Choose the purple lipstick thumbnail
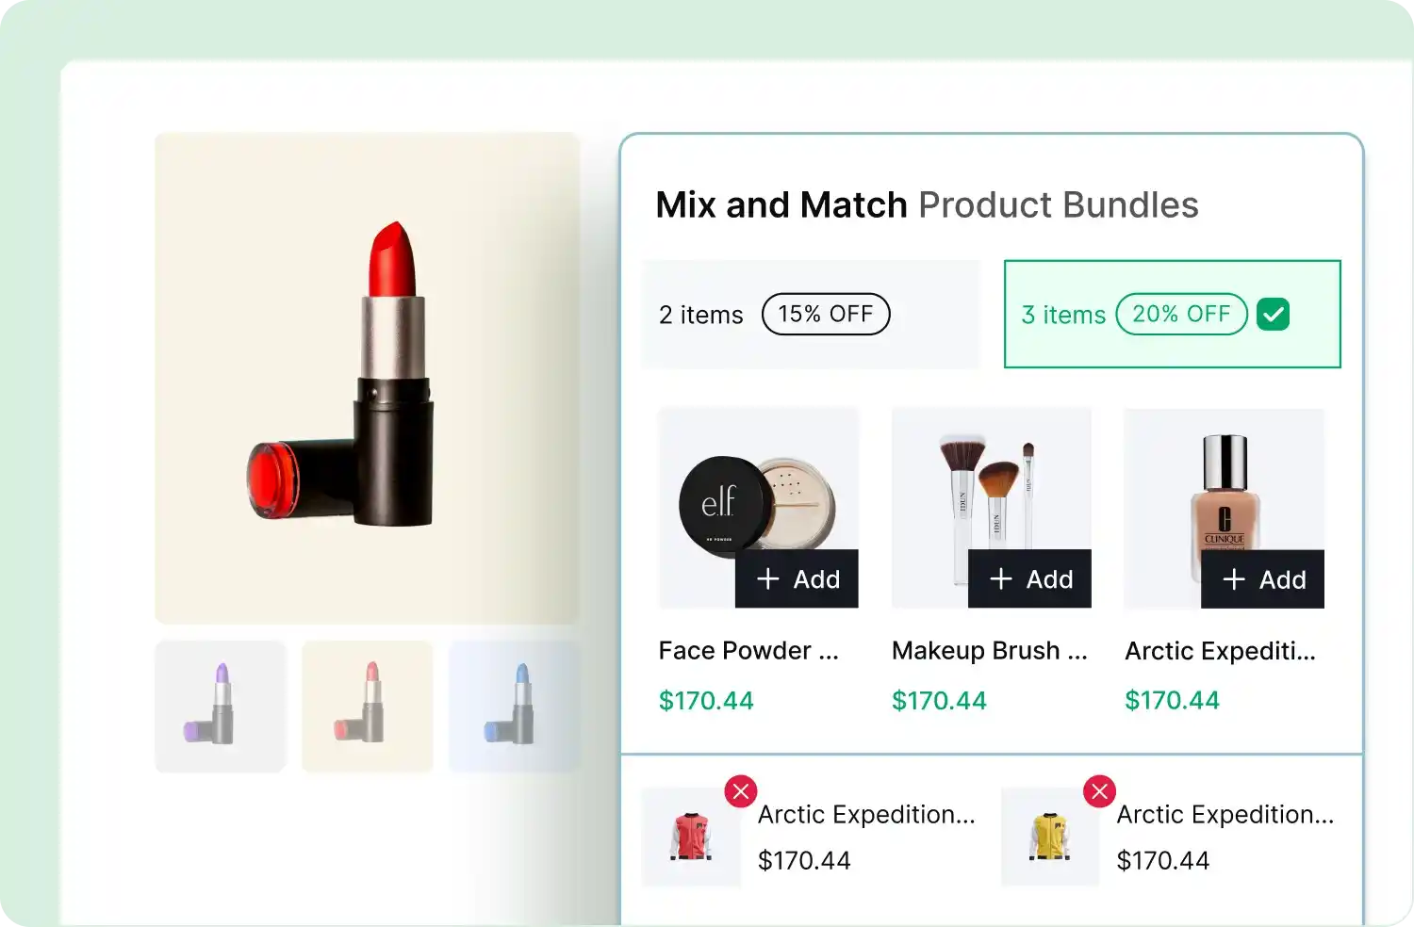The height and width of the screenshot is (927, 1414). pyautogui.click(x=220, y=707)
